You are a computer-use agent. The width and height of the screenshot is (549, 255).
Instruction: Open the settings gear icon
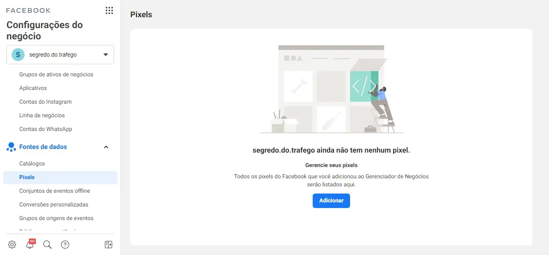tap(12, 244)
